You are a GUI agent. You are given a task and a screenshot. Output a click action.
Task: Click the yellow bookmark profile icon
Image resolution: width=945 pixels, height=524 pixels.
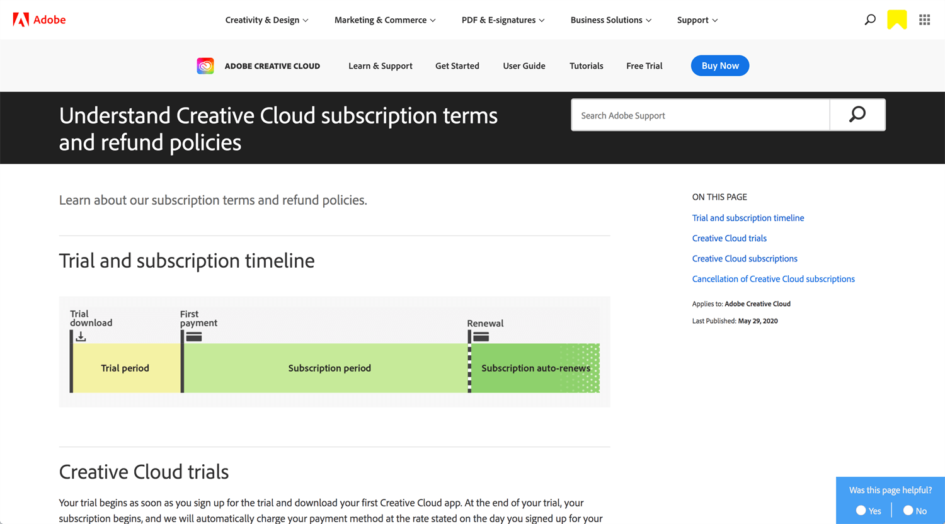click(897, 20)
